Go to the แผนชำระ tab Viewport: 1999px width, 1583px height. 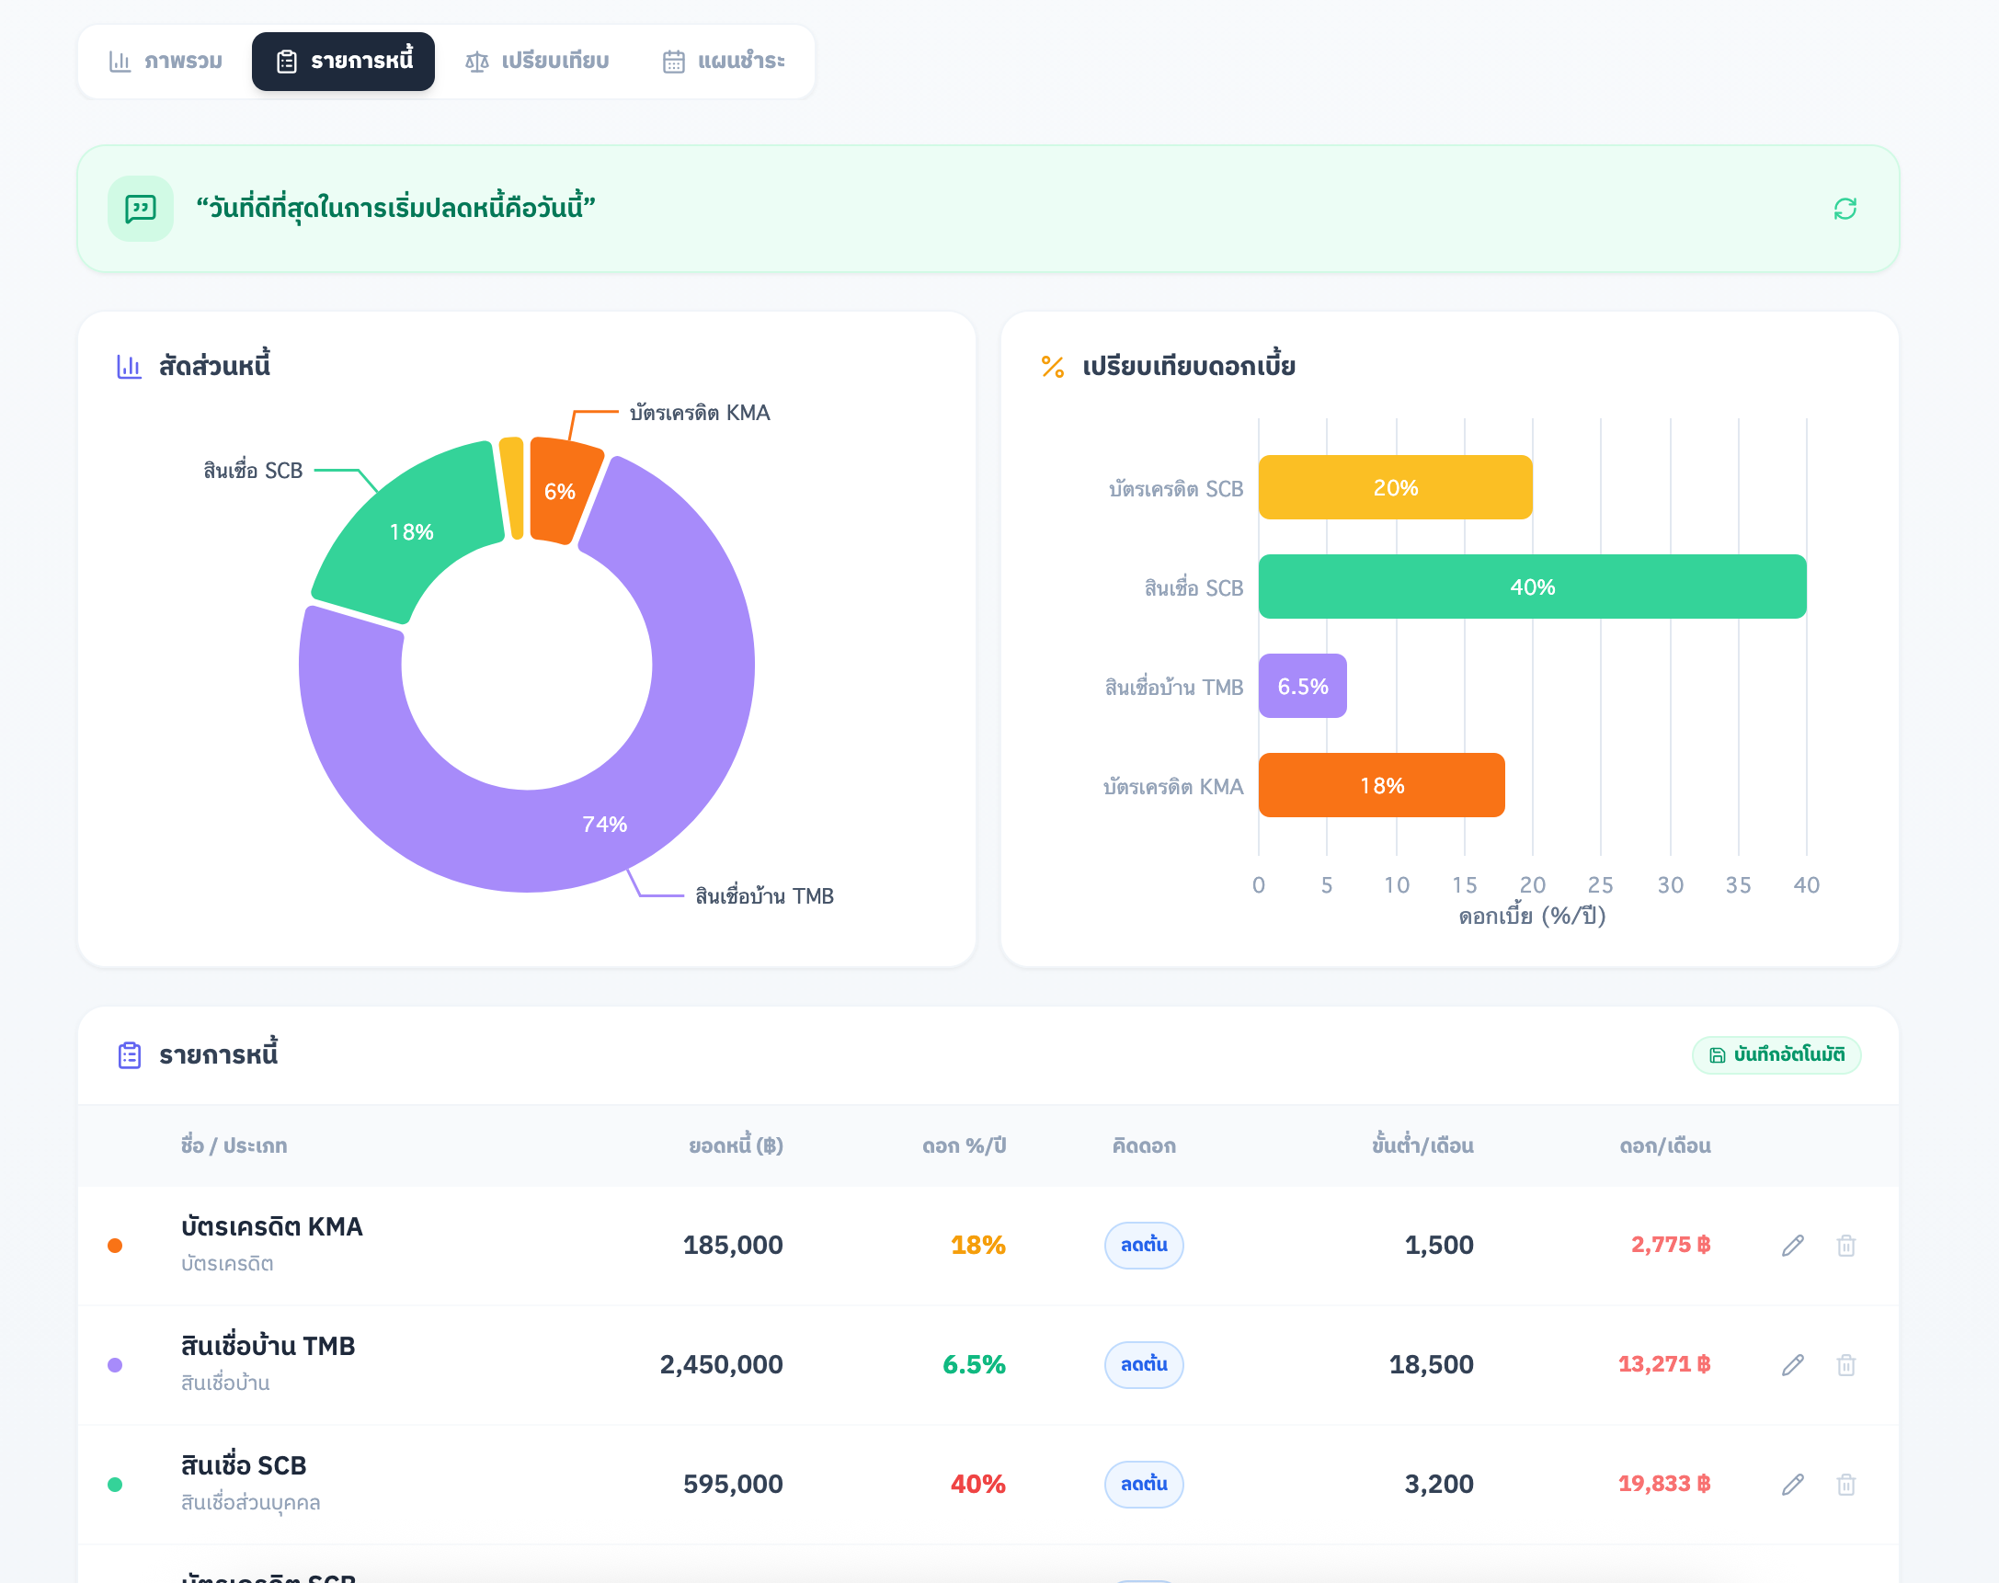724,62
